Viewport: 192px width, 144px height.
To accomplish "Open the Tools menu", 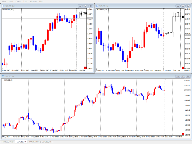I will [26, 1].
